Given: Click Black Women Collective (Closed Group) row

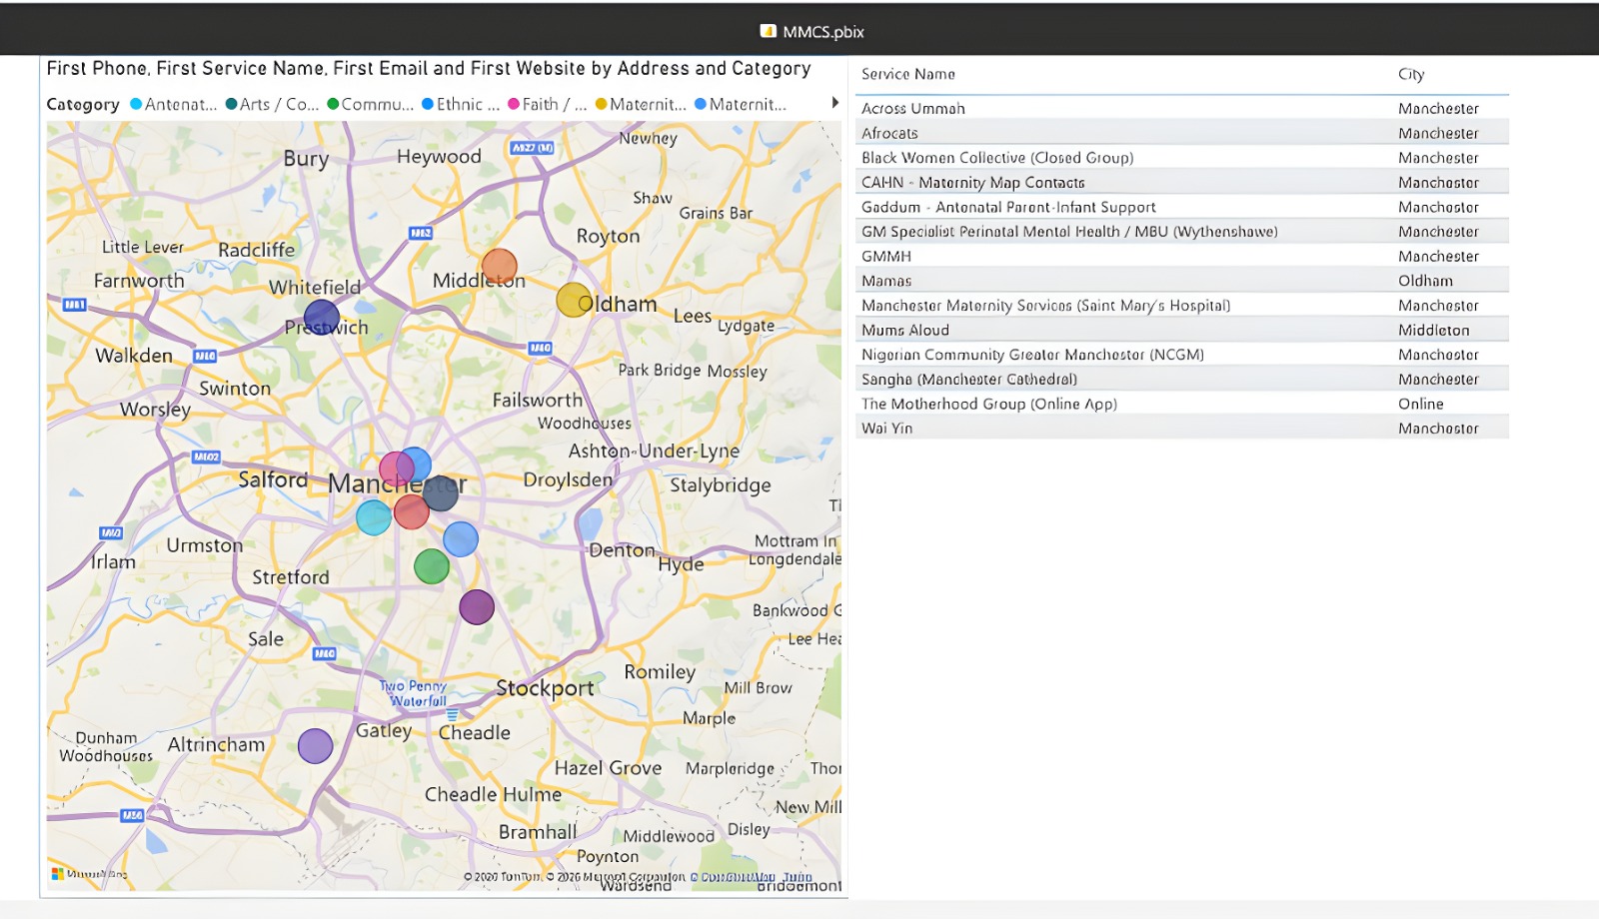Looking at the screenshot, I should [1182, 158].
